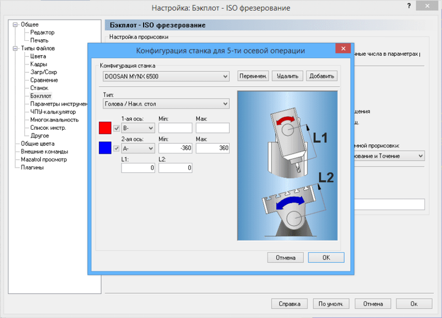The height and width of the screenshot is (318, 442).
Task: Open the 2-ая ось A- axis dropdown
Action: tap(138, 148)
